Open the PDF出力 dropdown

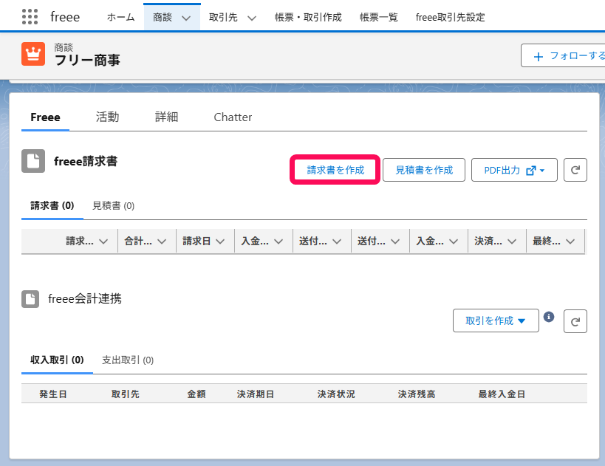tap(514, 170)
